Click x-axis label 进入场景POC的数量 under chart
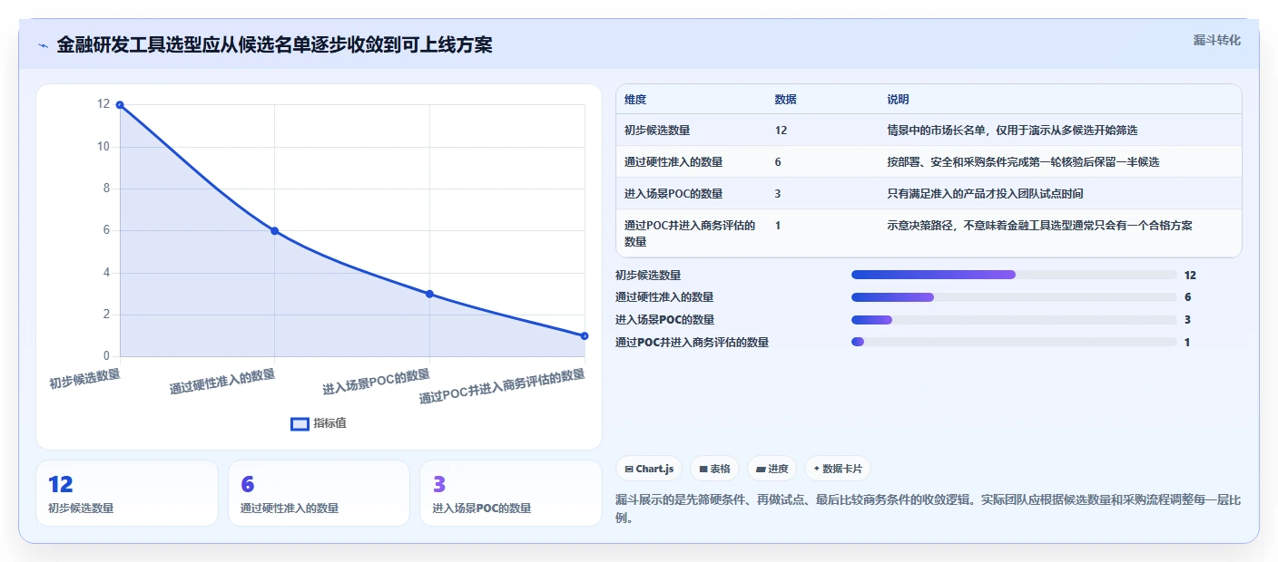The width and height of the screenshot is (1278, 562). coord(377,382)
